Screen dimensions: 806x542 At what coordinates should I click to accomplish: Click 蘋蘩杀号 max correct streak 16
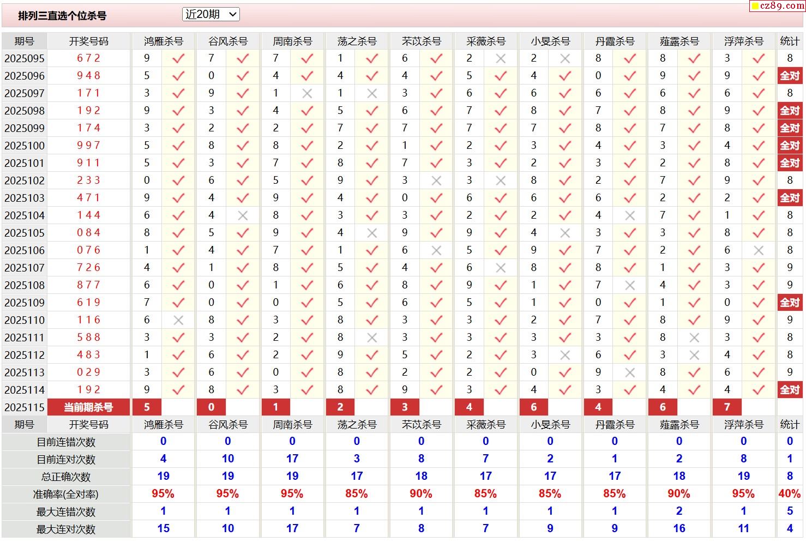[x=679, y=529]
